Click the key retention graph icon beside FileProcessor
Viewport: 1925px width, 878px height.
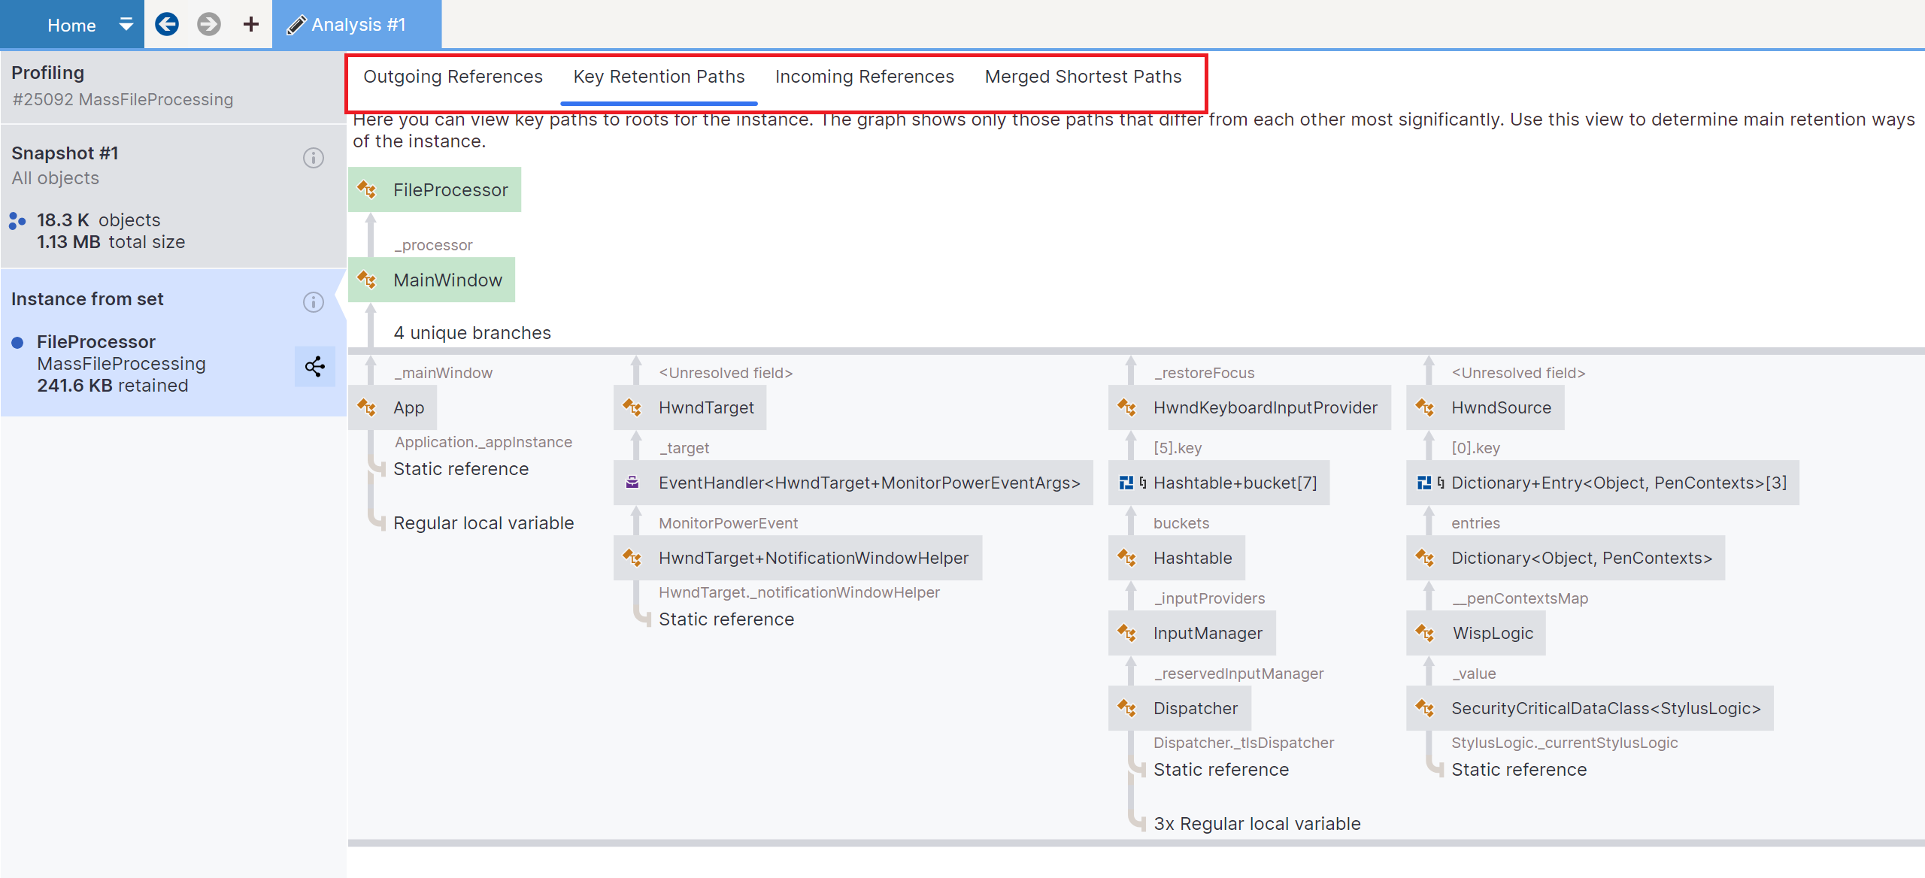point(314,367)
